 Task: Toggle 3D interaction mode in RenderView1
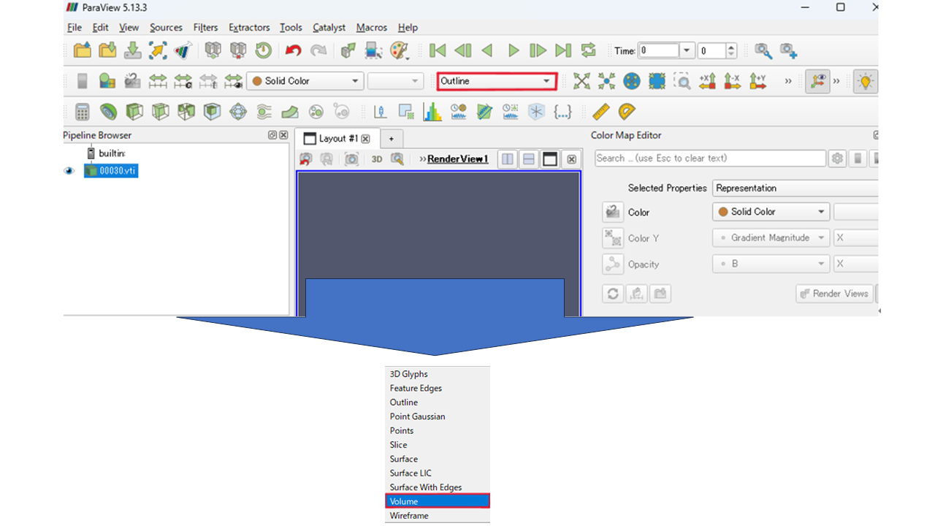coord(377,159)
